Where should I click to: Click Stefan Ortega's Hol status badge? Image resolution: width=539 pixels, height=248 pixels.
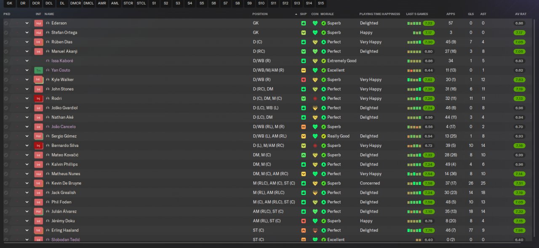coord(39,32)
